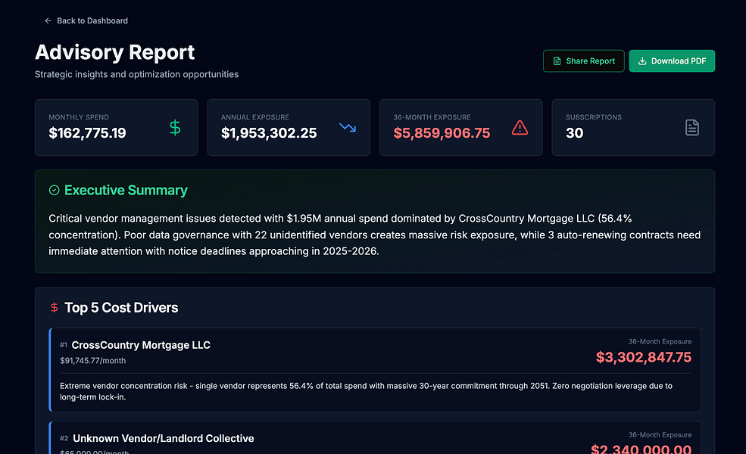The image size is (746, 454).
Task: Click the Executive Summary paragraph text
Action: tap(374, 235)
